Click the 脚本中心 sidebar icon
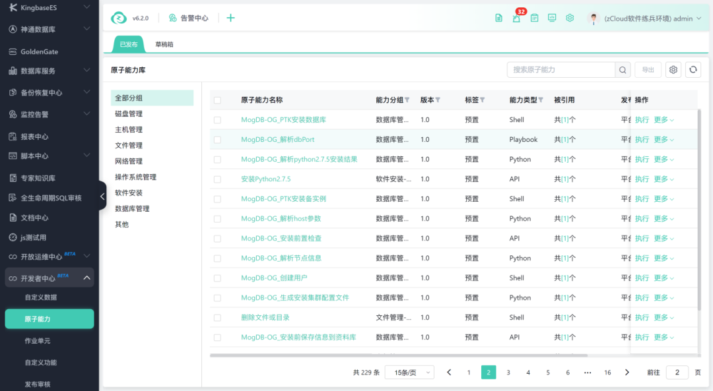 [13, 156]
